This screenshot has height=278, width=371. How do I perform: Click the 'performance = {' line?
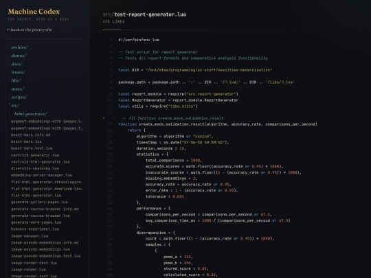pyautogui.click(x=153, y=209)
